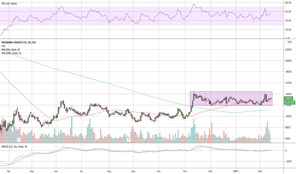The height and width of the screenshot is (174, 296).
Task: Click the ZAC currency button
Action: click(x=290, y=42)
